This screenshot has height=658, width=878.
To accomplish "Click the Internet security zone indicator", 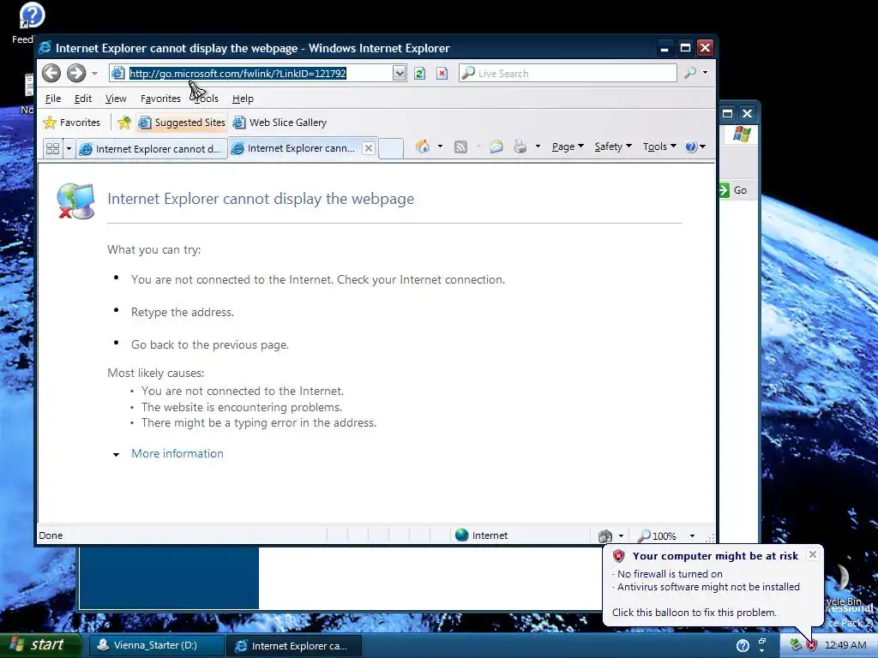I will [x=482, y=535].
